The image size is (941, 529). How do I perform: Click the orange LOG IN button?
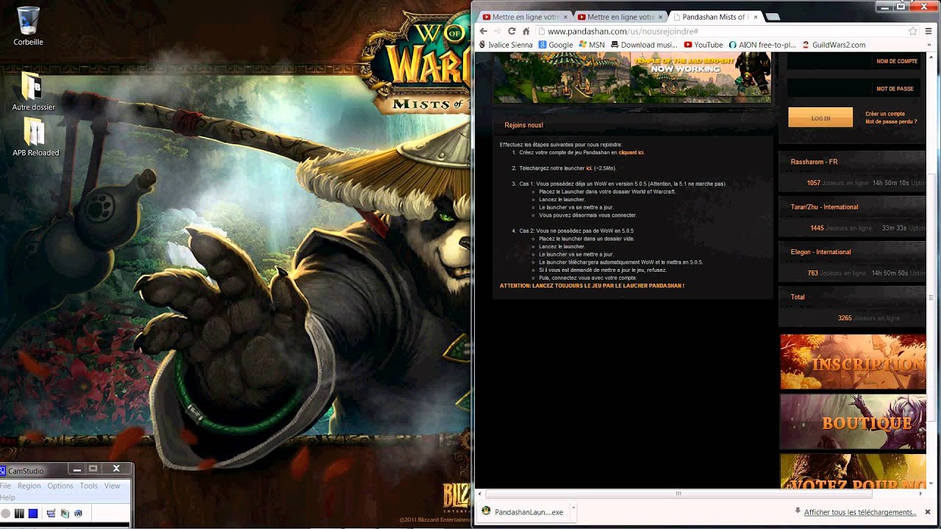[820, 118]
